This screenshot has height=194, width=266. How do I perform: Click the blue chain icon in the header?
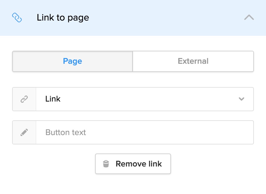pos(17,18)
